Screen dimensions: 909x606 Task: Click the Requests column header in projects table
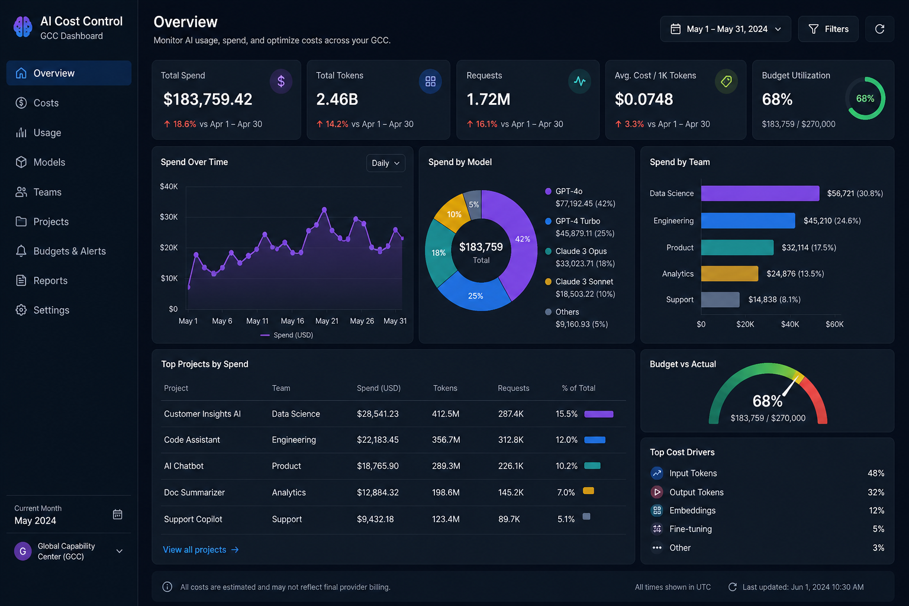[514, 388]
